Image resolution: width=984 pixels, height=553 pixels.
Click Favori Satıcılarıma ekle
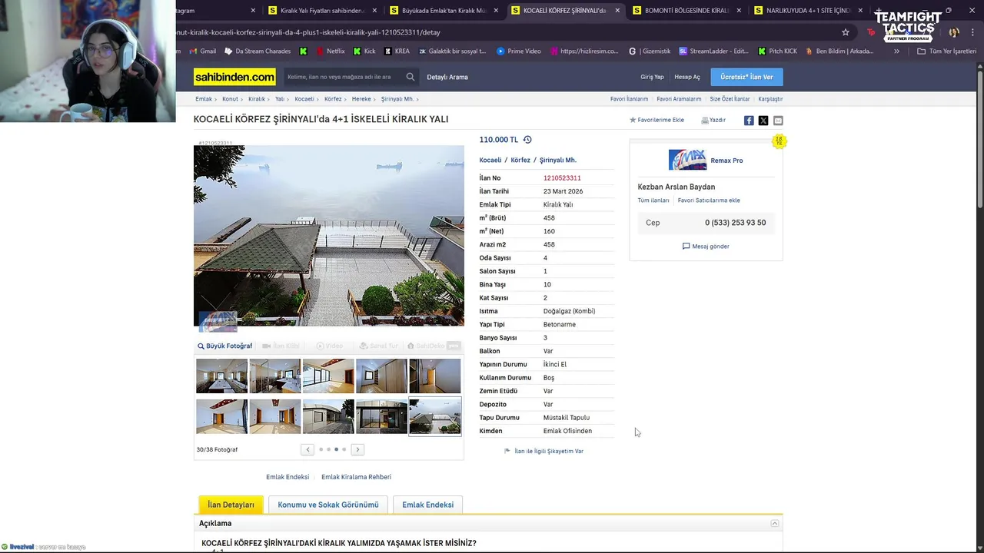pos(709,200)
